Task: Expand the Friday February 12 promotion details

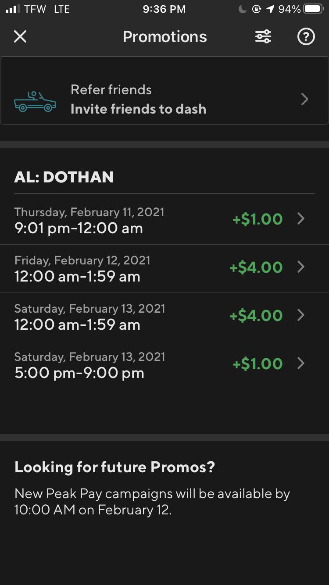Action: tap(164, 268)
